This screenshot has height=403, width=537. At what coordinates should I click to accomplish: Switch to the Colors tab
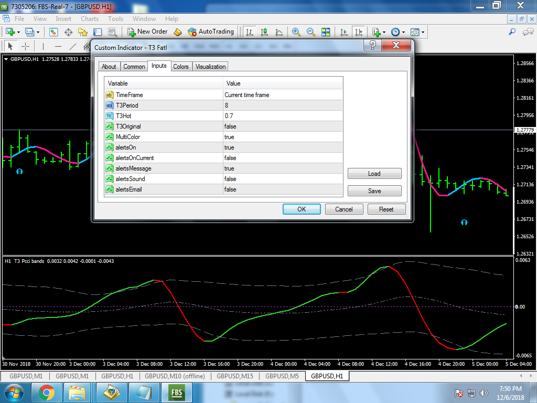pos(181,67)
